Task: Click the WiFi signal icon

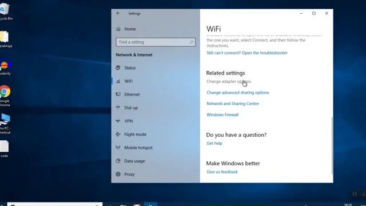Action: point(118,81)
